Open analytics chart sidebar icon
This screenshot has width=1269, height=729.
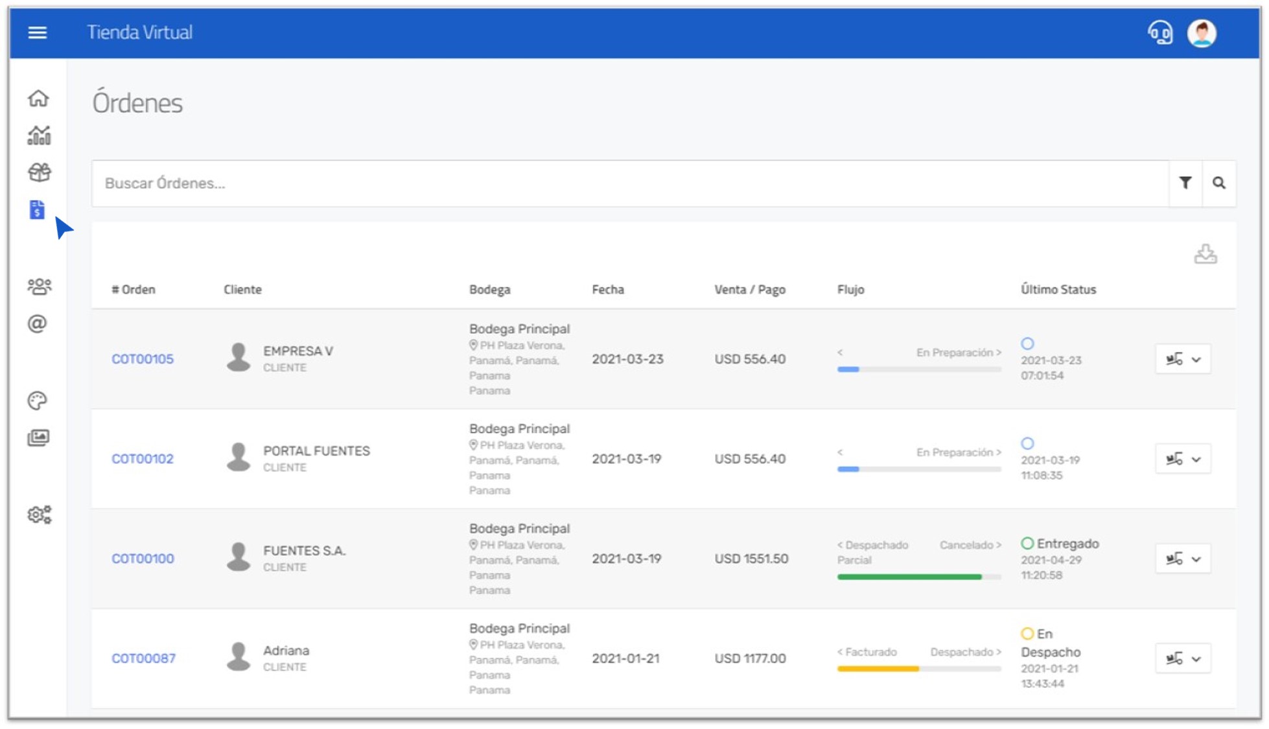pyautogui.click(x=39, y=135)
